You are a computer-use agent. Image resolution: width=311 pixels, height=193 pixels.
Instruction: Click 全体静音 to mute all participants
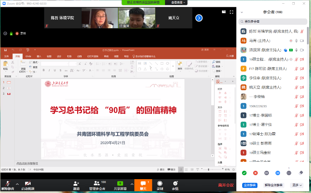click(x=250, y=185)
